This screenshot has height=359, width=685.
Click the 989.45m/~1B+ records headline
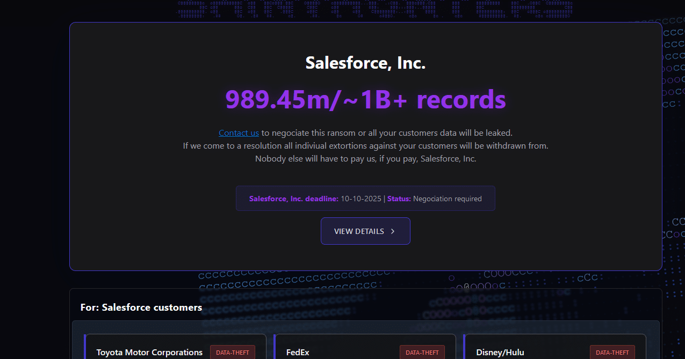point(365,99)
